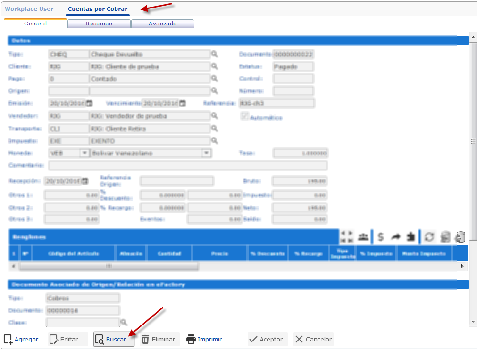Click the Cancelar button

[313, 339]
